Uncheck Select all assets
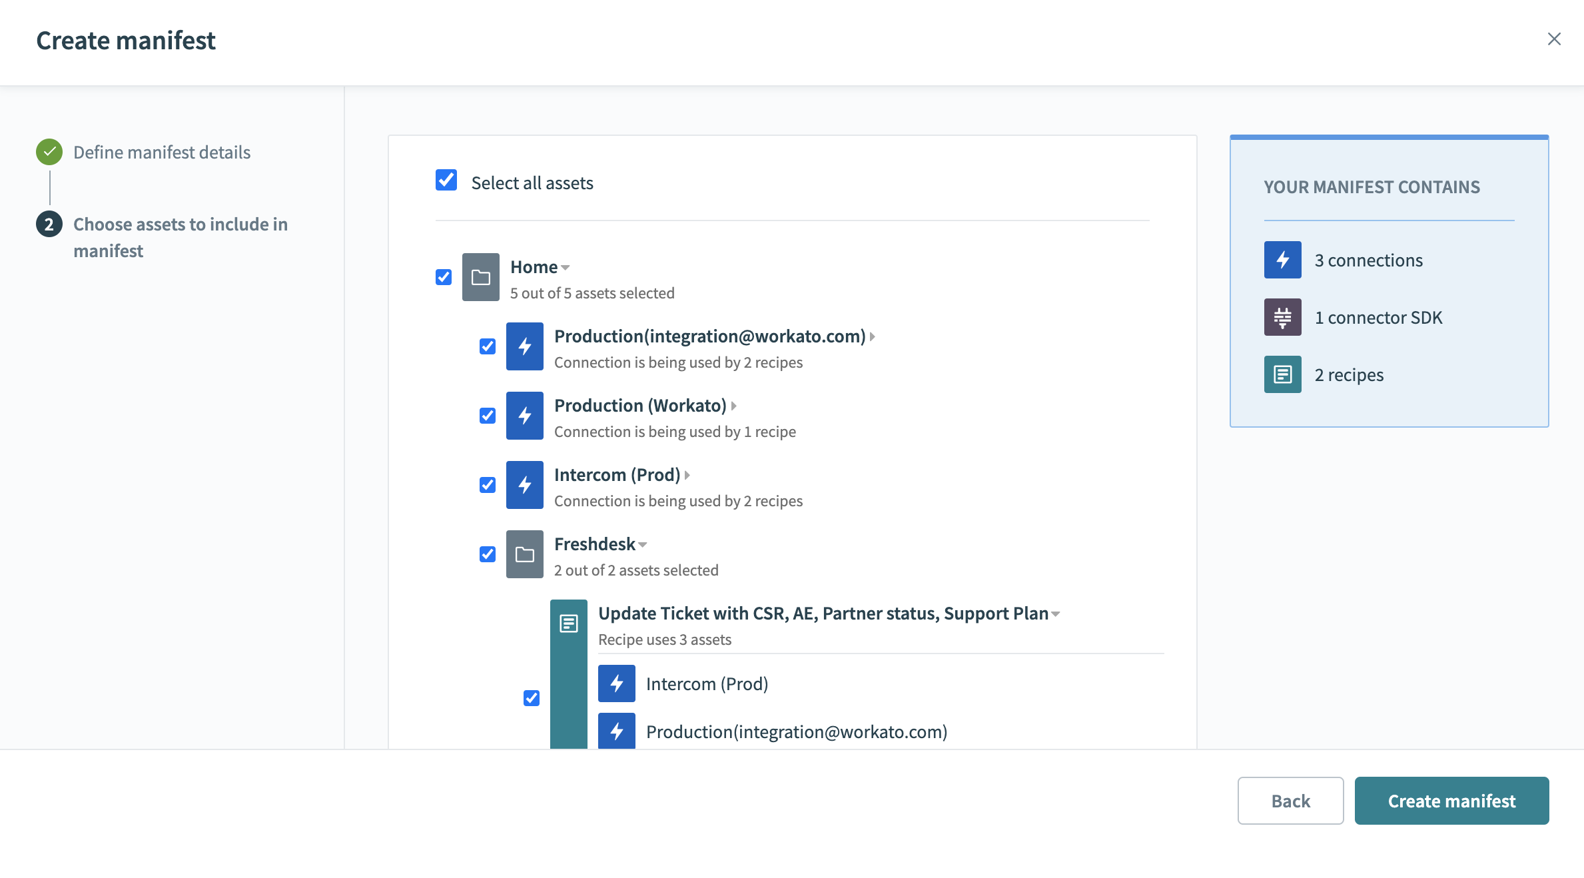Screen dimensions: 1584x878 coord(445,180)
